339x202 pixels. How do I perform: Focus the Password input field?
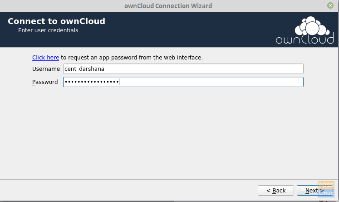click(x=183, y=82)
